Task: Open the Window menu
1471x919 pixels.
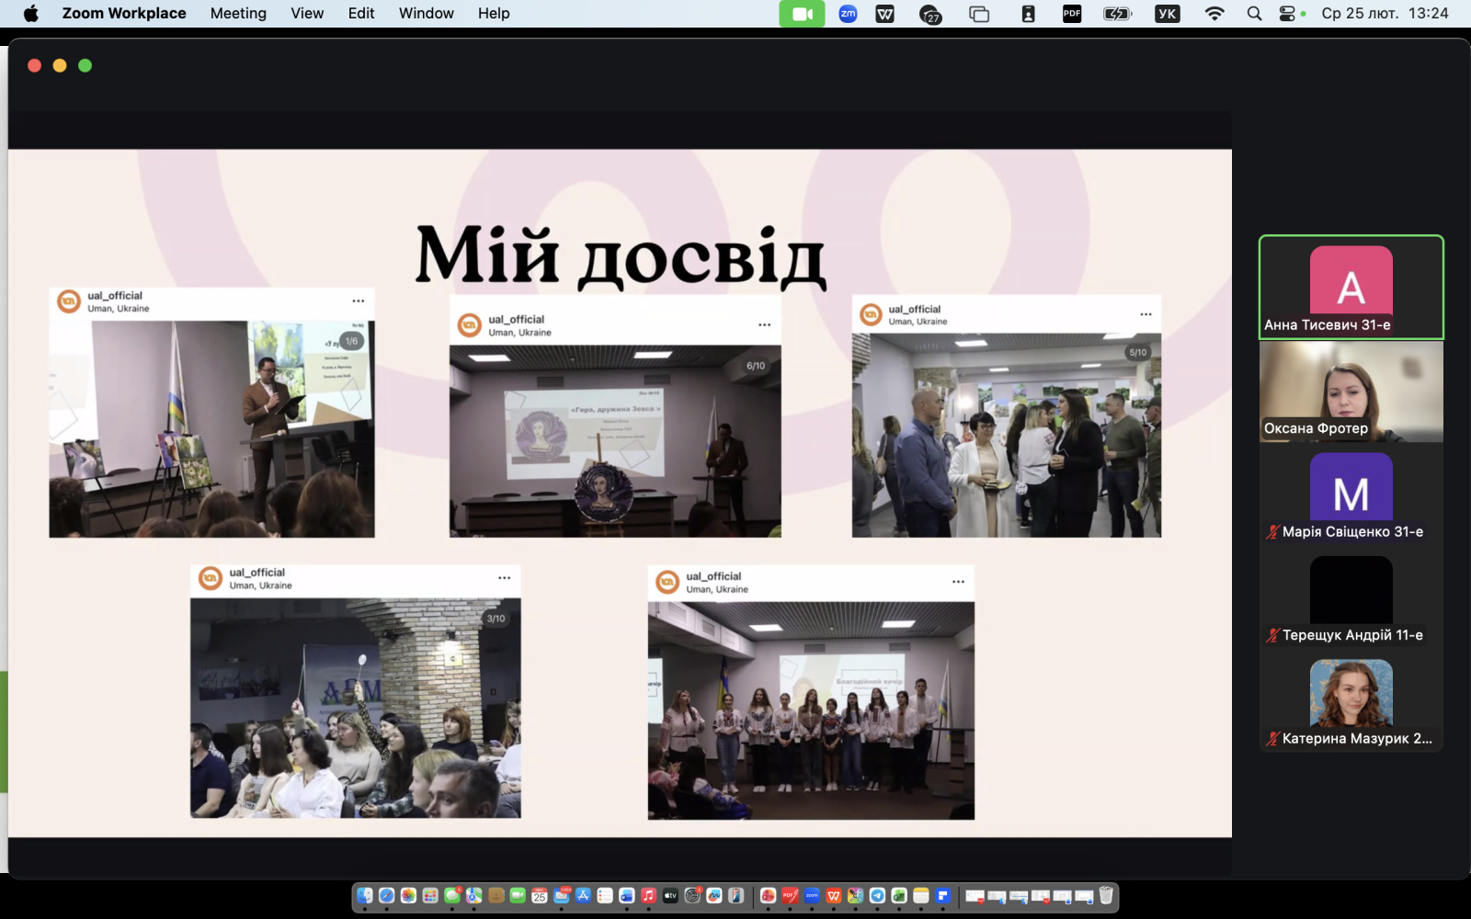Action: click(x=426, y=14)
